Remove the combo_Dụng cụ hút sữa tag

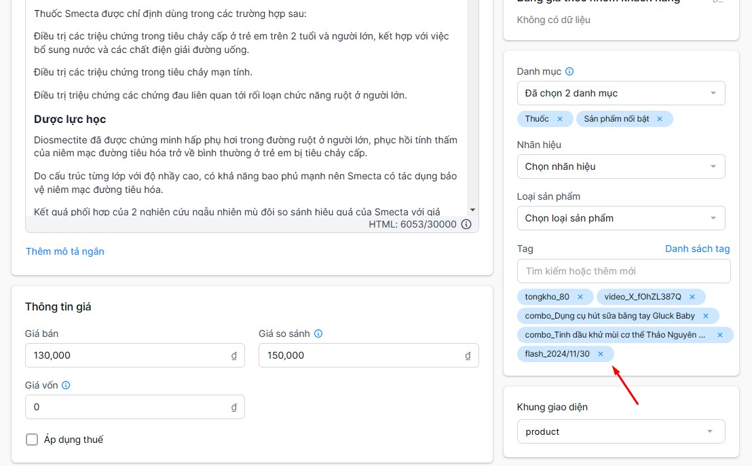pos(705,316)
